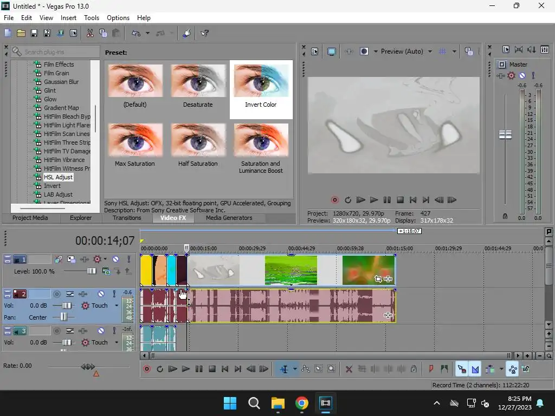The width and height of the screenshot is (555, 416).
Task: Click the Copy icon in the toolbar
Action: [103, 33]
